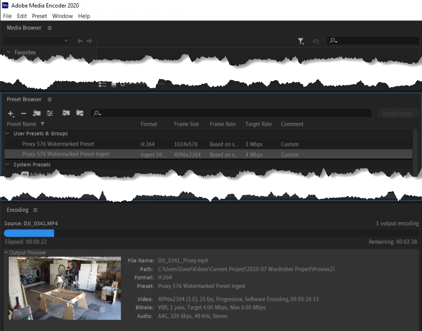
Task: Open the File menu
Action: tap(7, 16)
